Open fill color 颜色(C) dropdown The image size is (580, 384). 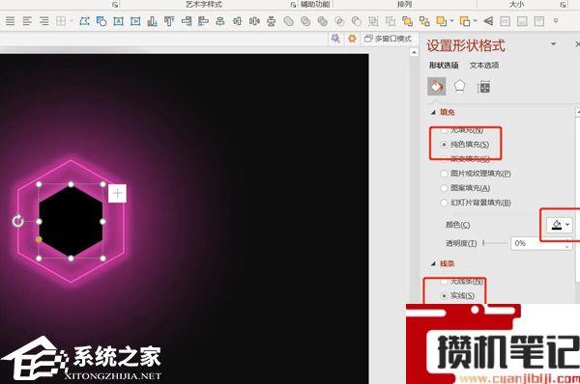click(x=560, y=225)
